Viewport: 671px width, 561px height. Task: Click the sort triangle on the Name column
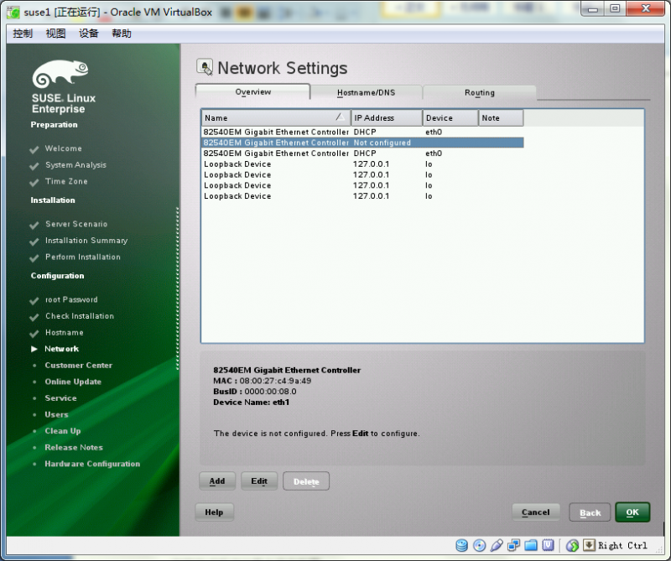pos(337,117)
